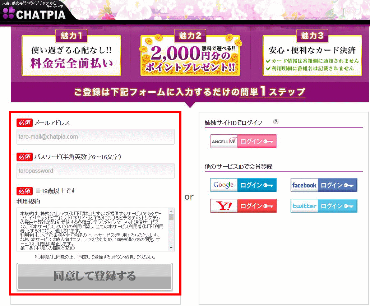Register using Google login button
The image size is (370, 306).
coord(243,185)
